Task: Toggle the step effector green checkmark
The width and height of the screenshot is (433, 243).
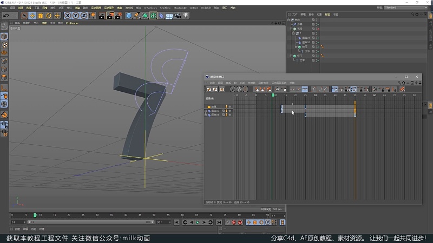Action: click(318, 24)
